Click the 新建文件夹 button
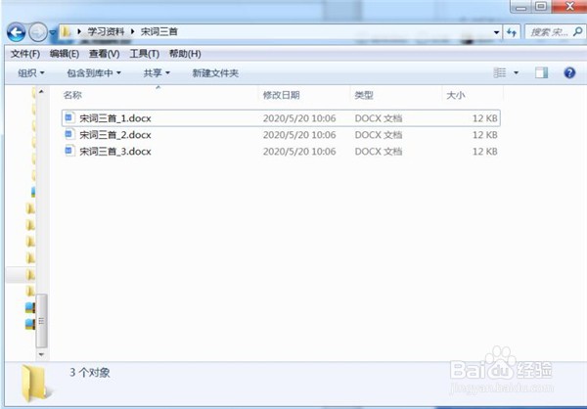 [215, 73]
